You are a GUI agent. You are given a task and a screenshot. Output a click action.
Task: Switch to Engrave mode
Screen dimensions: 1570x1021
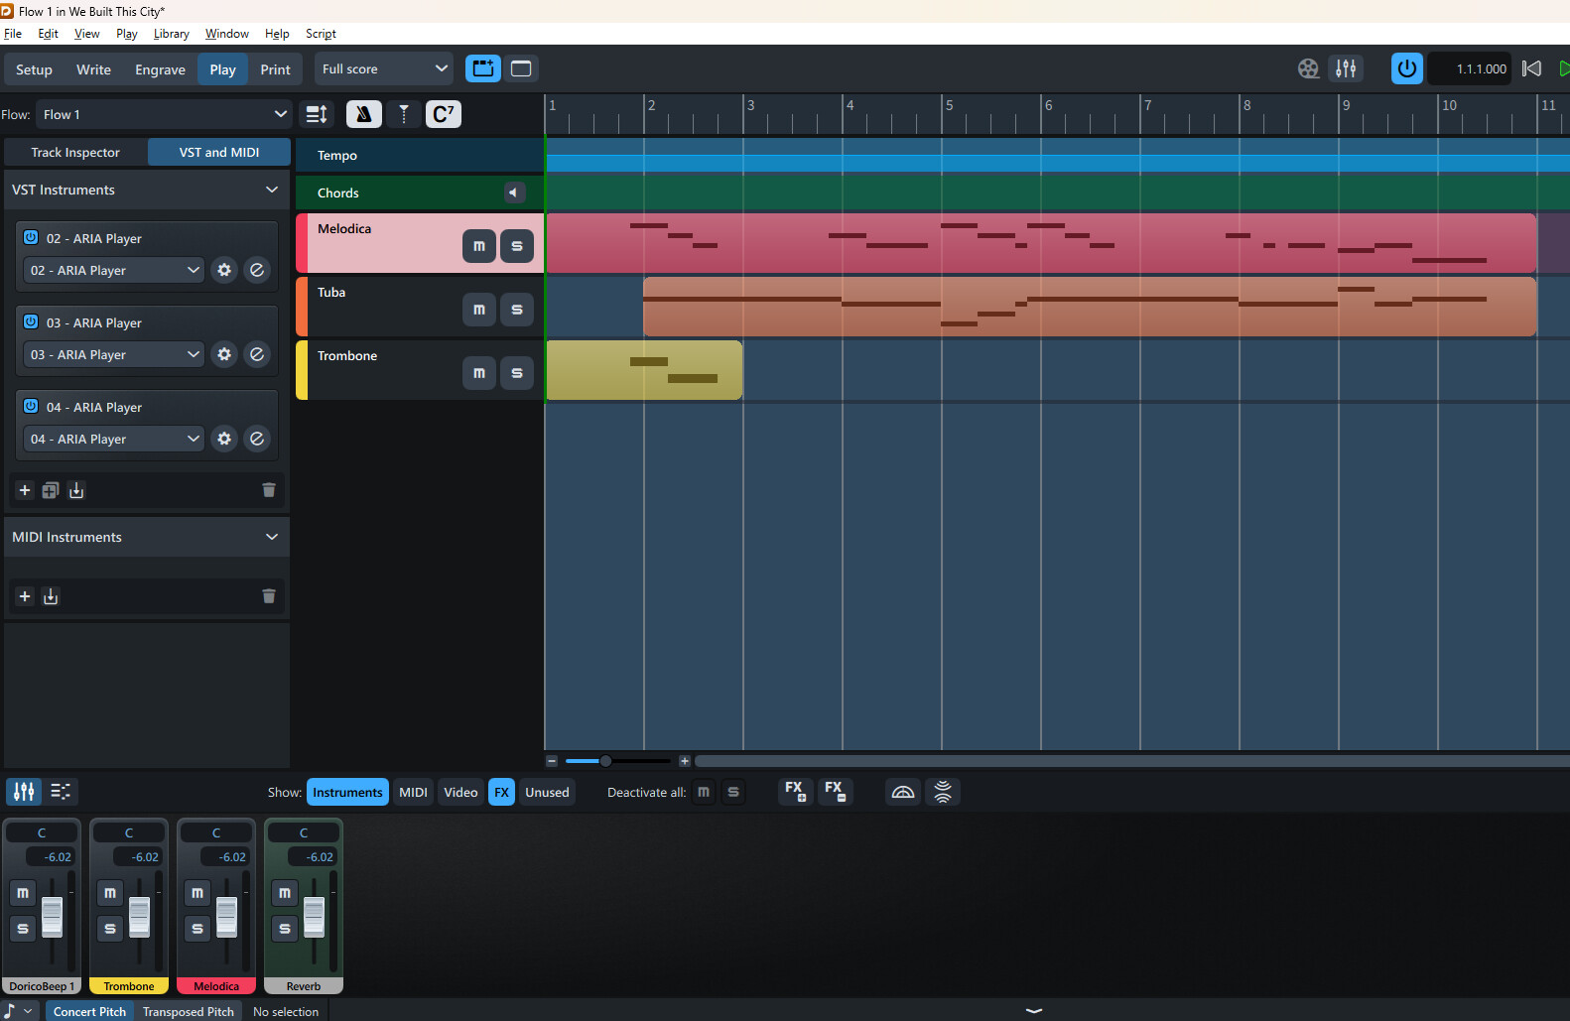point(160,69)
